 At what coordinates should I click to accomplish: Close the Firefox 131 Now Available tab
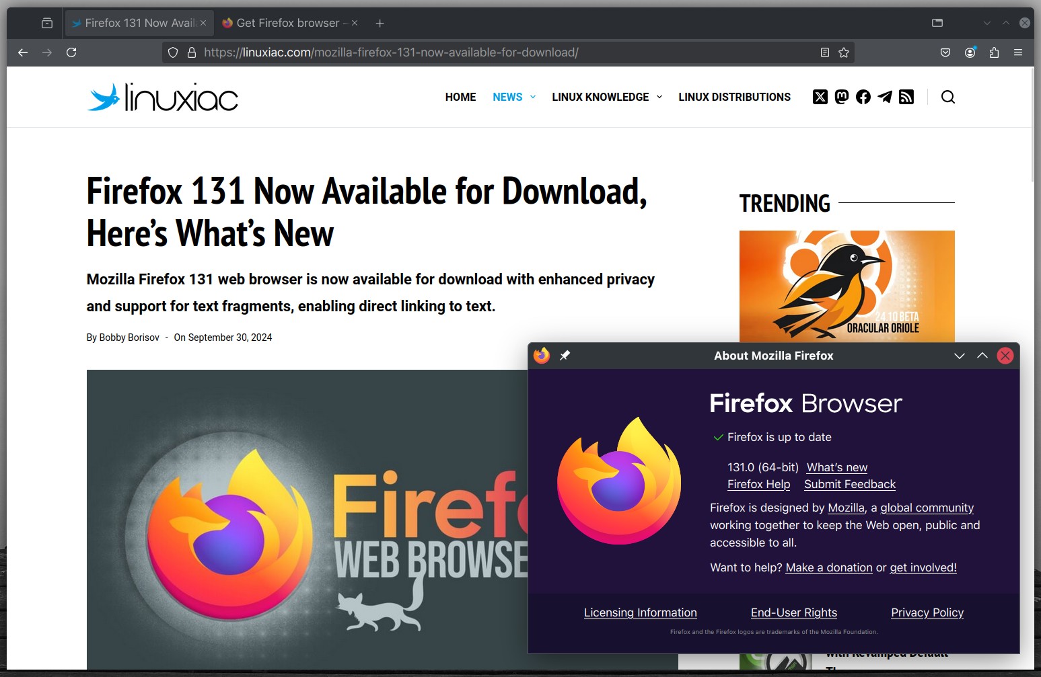click(203, 23)
